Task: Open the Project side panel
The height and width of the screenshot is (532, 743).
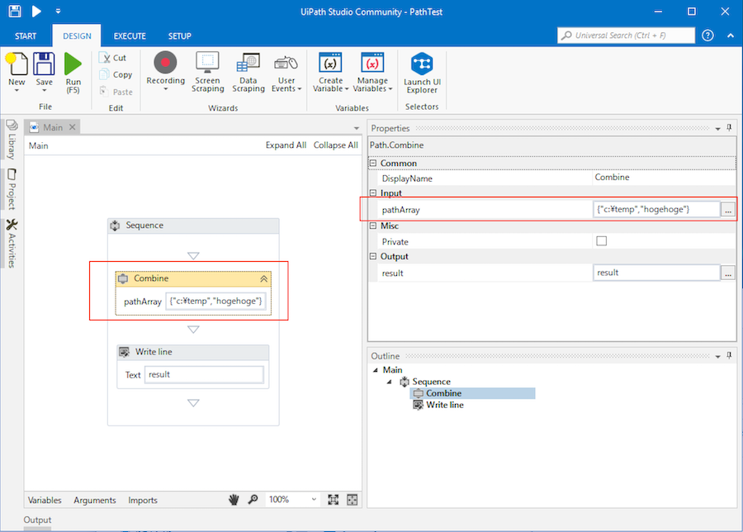Action: tap(12, 189)
